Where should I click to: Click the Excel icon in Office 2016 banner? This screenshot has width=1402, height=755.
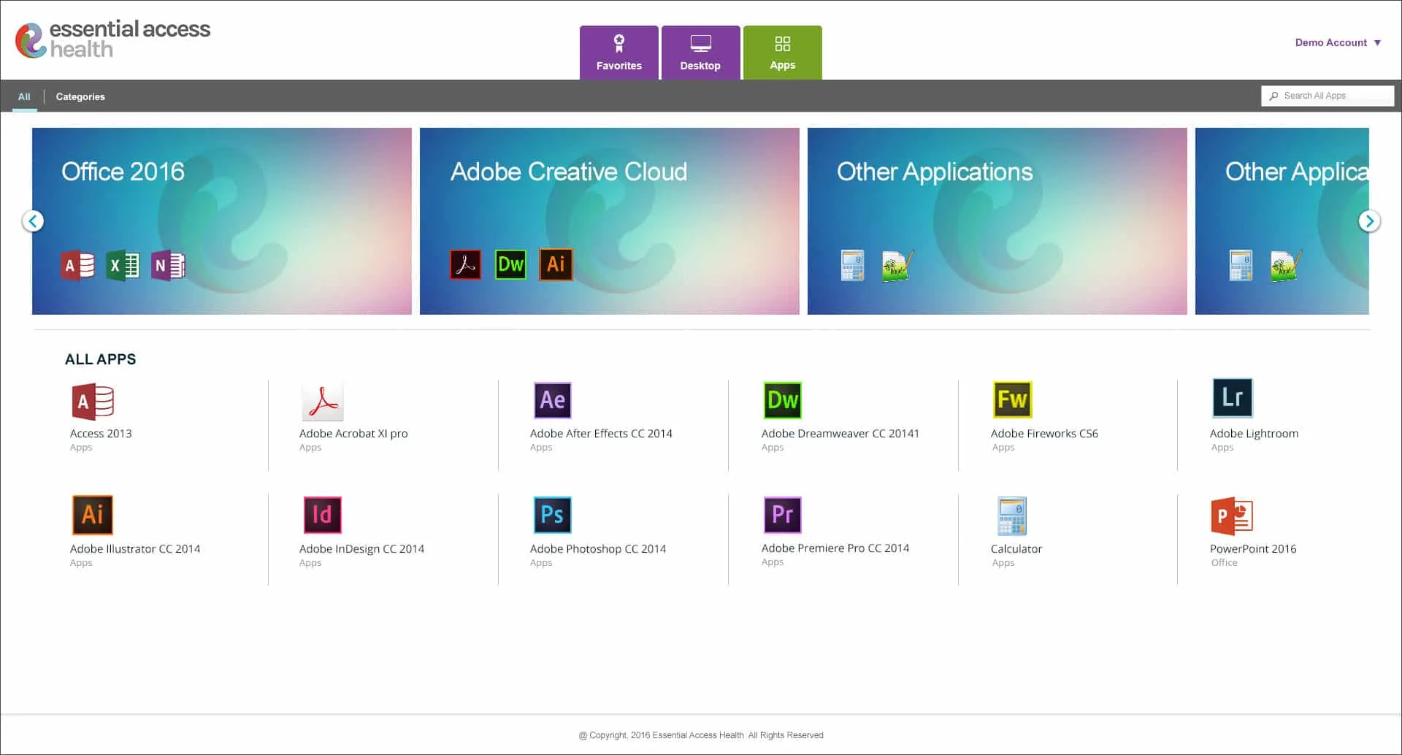(123, 265)
